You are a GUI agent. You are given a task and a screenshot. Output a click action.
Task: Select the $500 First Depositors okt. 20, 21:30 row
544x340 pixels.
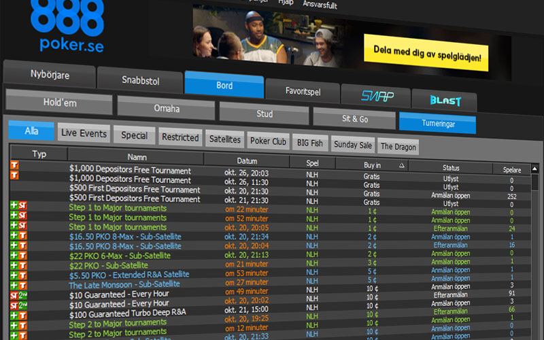(x=270, y=191)
